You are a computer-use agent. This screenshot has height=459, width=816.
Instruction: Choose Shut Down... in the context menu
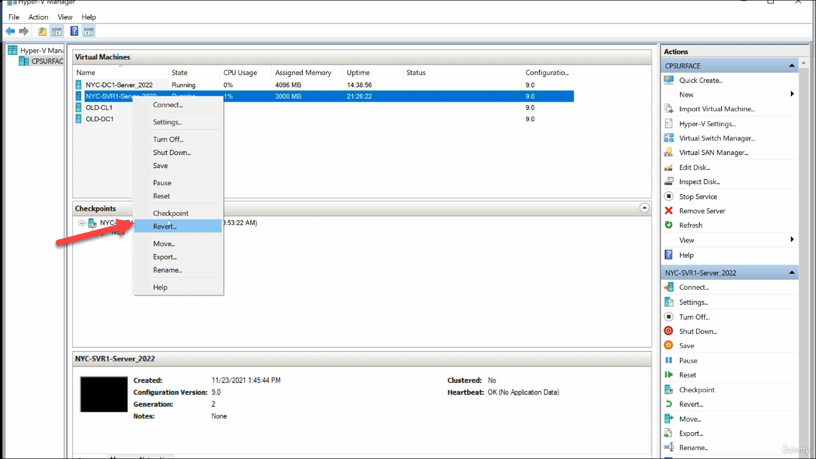point(178,152)
